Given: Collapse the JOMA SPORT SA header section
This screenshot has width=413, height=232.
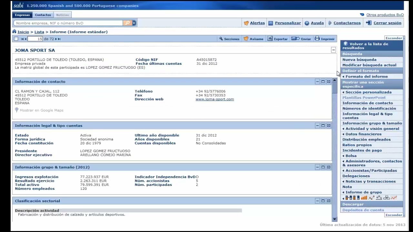Looking at the screenshot, I should (333, 50).
